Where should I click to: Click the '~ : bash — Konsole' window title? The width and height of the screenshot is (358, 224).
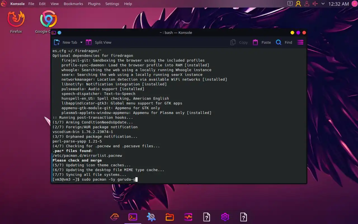(176, 32)
